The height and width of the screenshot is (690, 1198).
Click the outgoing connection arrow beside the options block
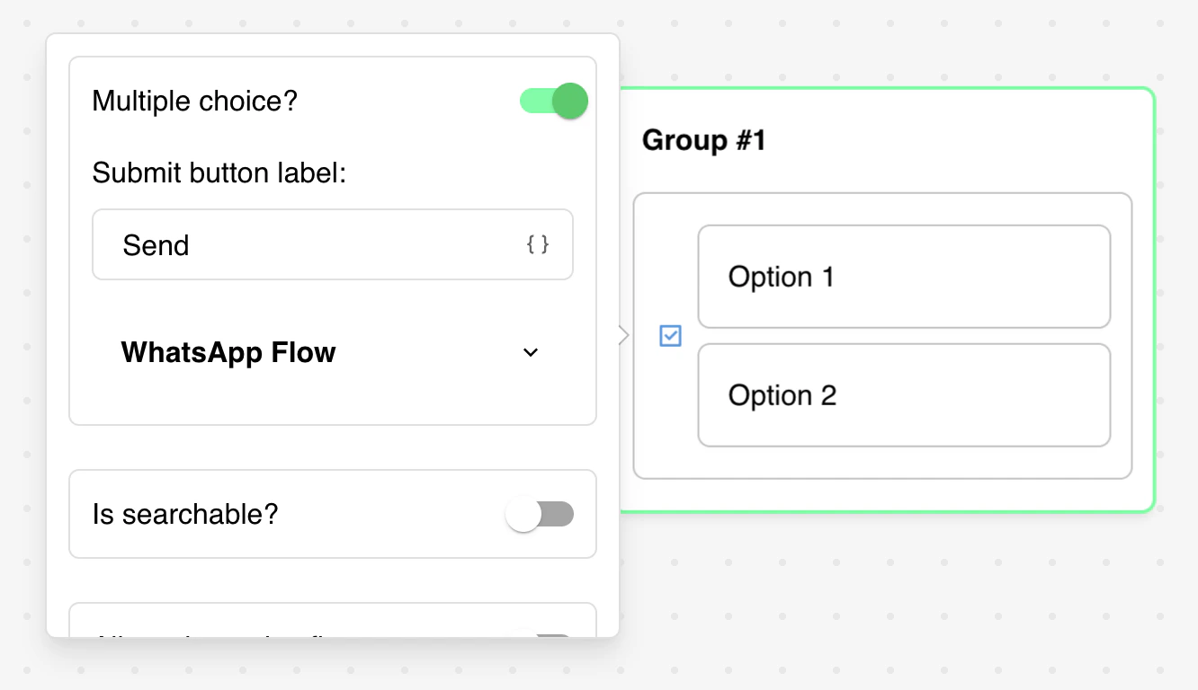[x=622, y=335]
